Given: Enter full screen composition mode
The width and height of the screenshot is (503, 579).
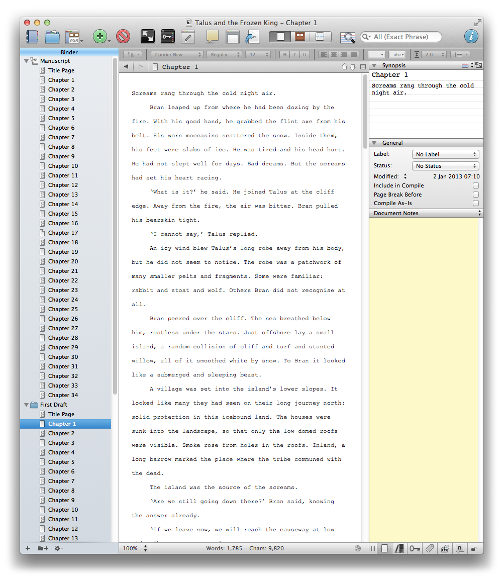Looking at the screenshot, I should [147, 37].
